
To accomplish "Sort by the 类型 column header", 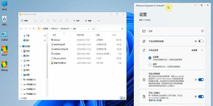I will pyautogui.click(x=98, y=35).
